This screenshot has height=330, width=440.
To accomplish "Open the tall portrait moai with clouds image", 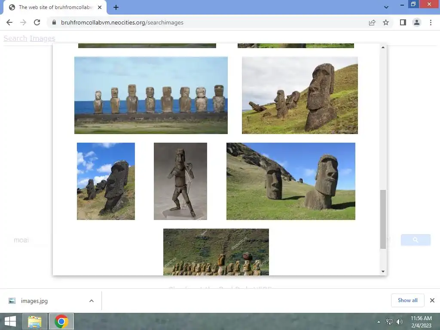I will [106, 181].
